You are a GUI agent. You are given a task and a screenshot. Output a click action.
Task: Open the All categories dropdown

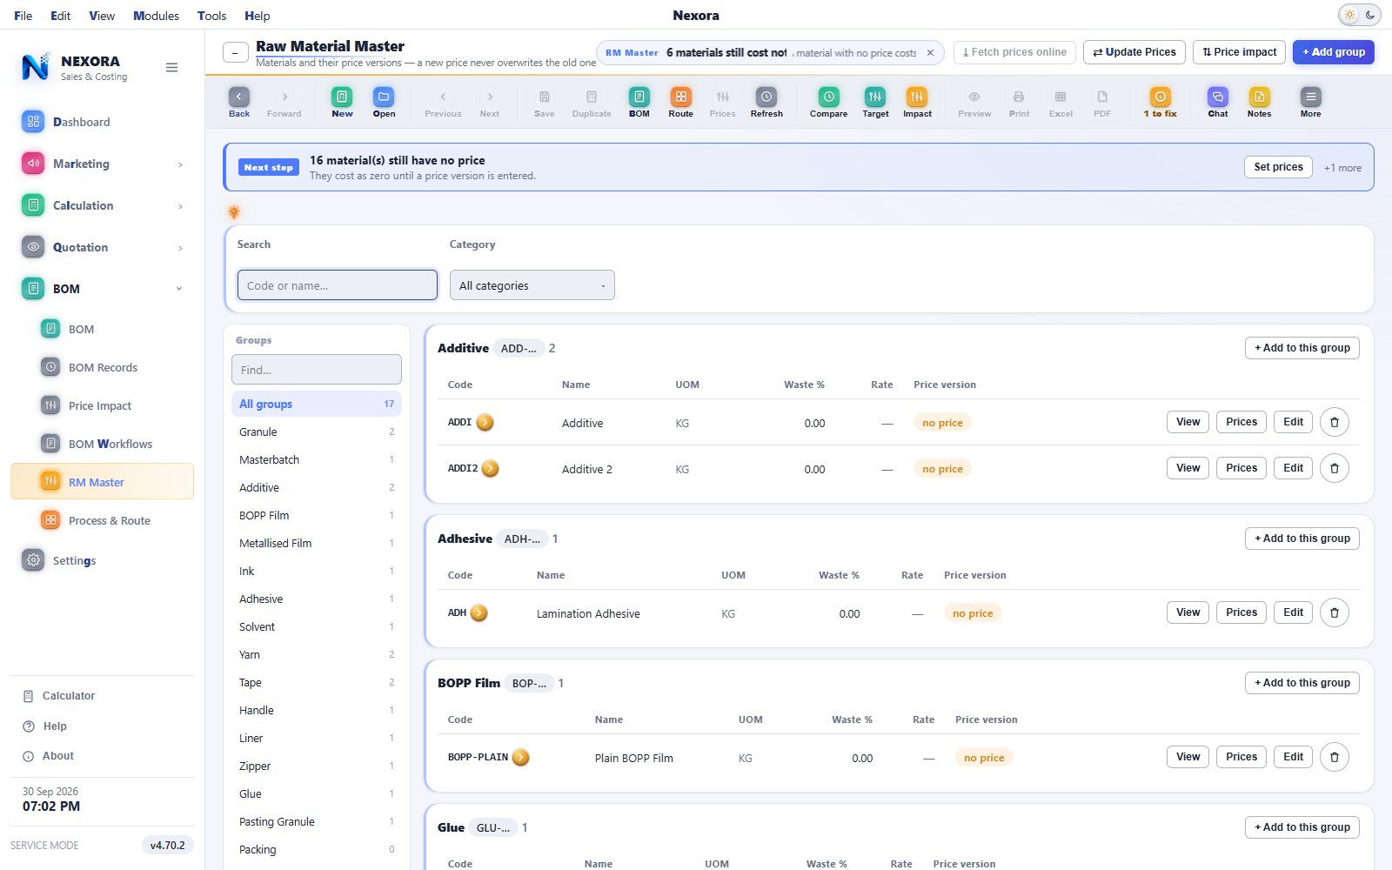[532, 285]
